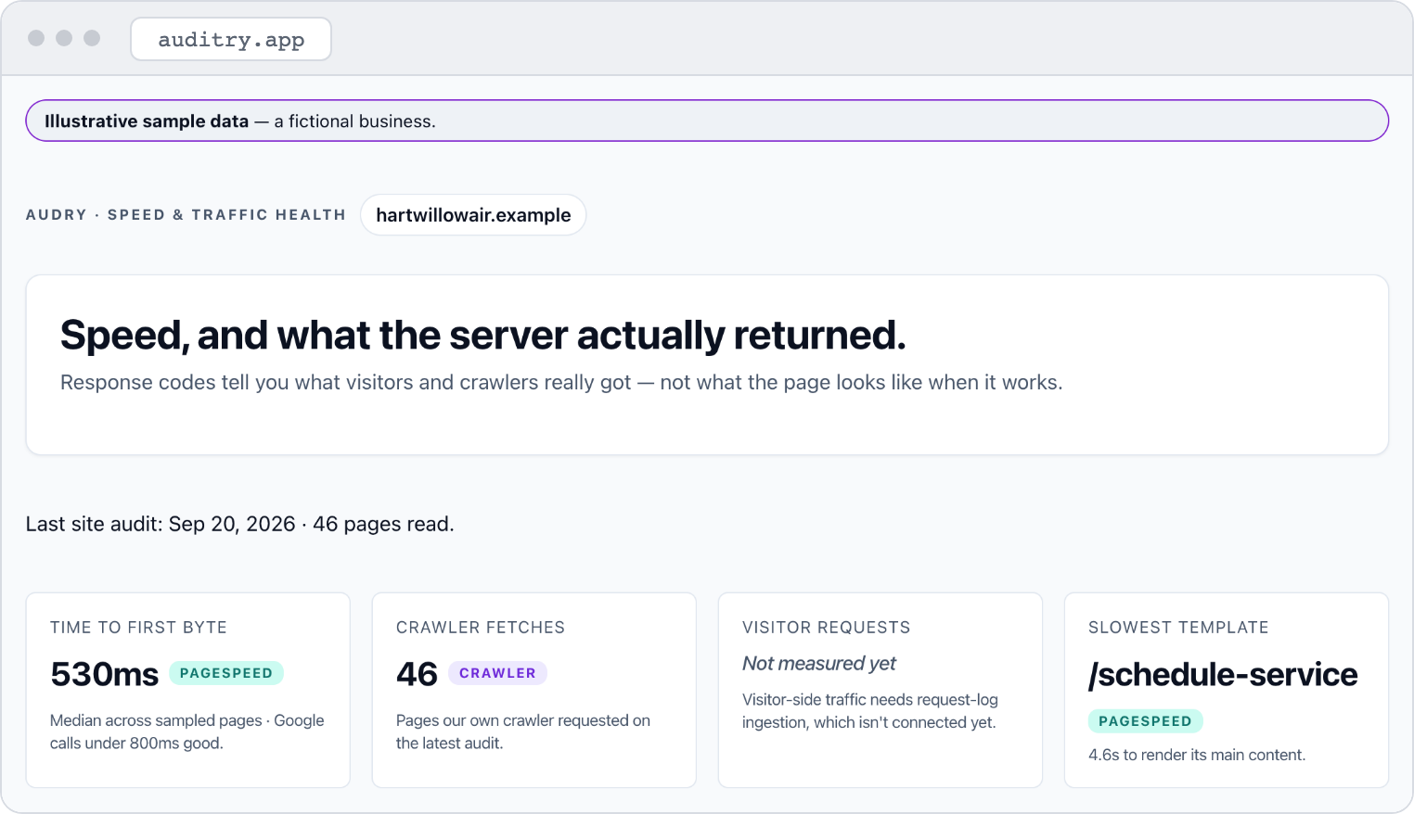Click the 'Last site audit: Sep 20, 2026' line
This screenshot has width=1414, height=814.
point(240,524)
